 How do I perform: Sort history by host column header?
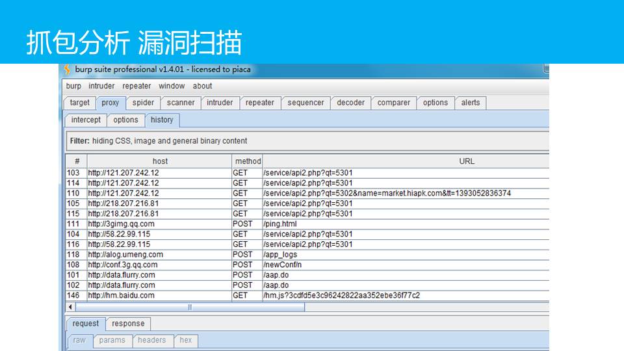point(160,161)
